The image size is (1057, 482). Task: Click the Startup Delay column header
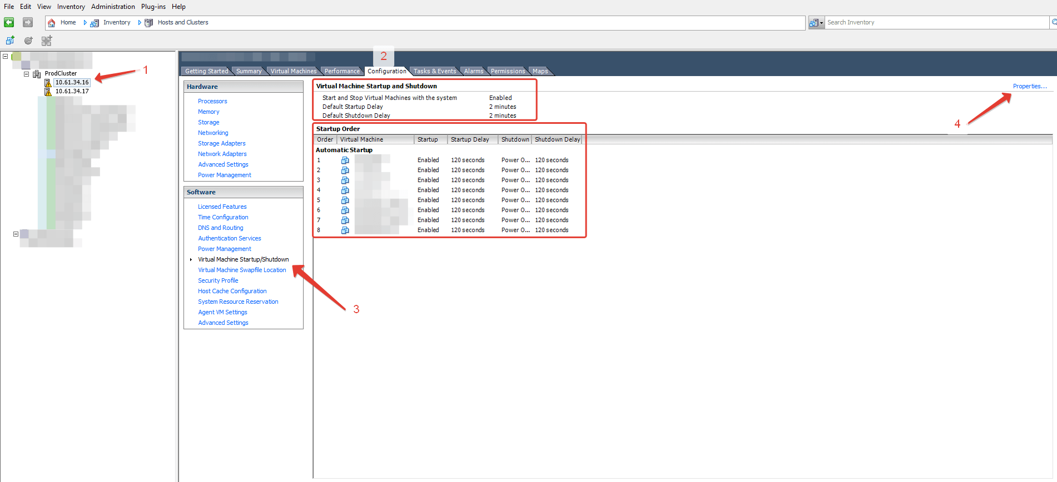[x=470, y=139]
